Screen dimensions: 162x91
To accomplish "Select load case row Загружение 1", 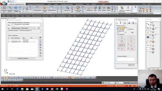I will [22, 40].
